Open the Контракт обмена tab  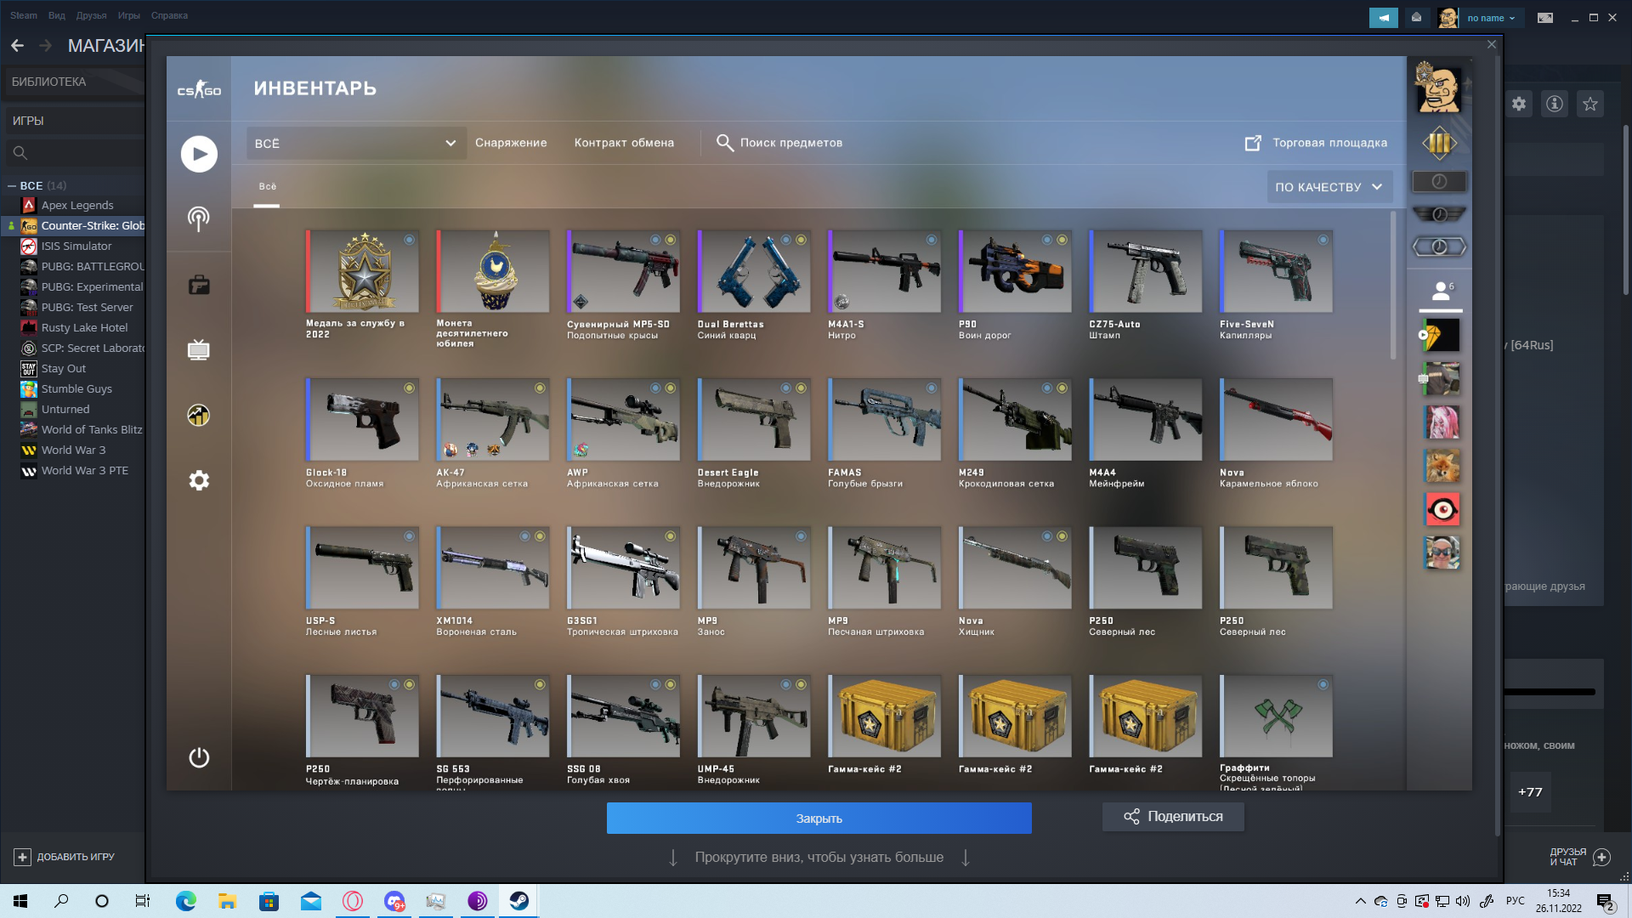coord(624,143)
